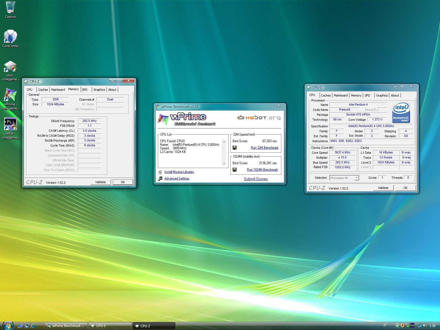The image size is (440, 330).
Task: Switch to the second CPU-Z taskbar button
Action: (154, 326)
